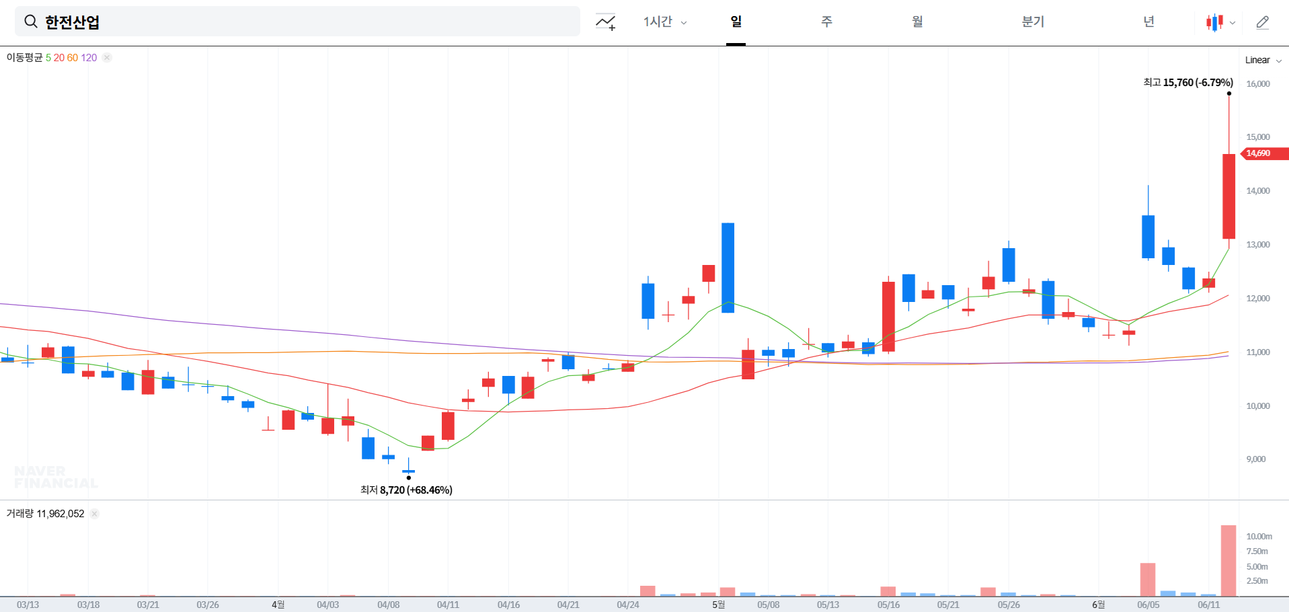1289x612 pixels.
Task: Click the 5월 month marker on axis
Action: [x=719, y=605]
